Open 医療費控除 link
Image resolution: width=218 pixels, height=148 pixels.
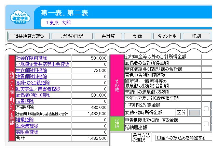(x=27, y=126)
